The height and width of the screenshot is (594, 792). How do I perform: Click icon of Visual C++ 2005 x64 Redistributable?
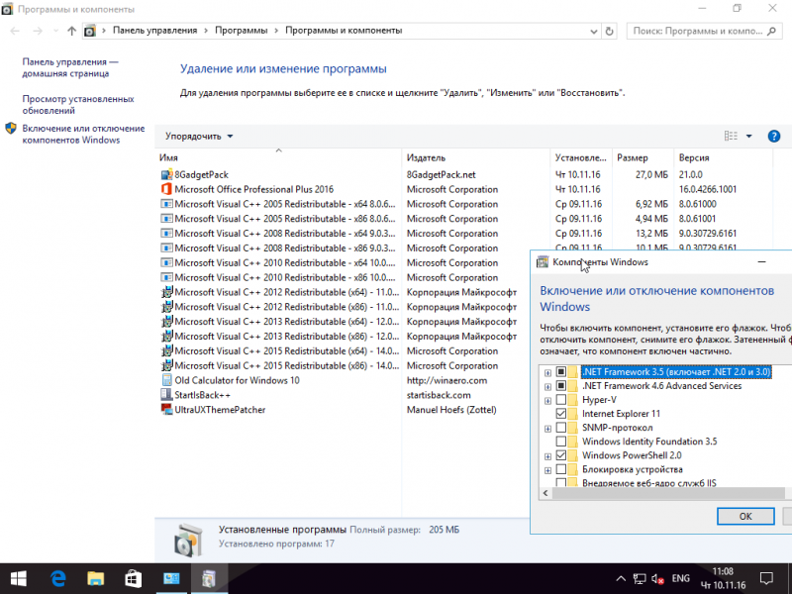[166, 204]
